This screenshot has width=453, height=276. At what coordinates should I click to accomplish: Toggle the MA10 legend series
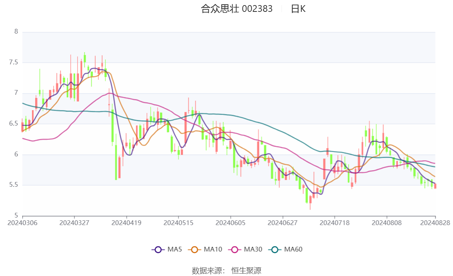point(205,250)
